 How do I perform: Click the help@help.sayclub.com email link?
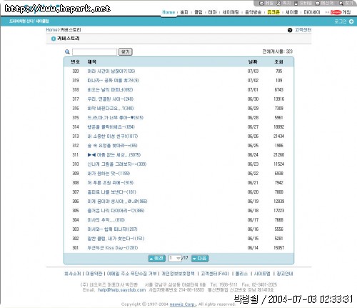pyautogui.click(x=122, y=290)
